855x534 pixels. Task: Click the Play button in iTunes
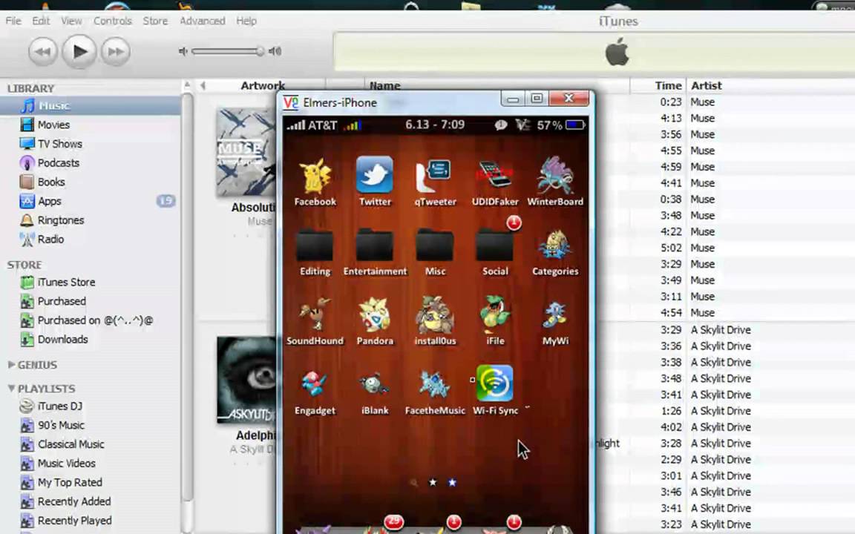79,51
